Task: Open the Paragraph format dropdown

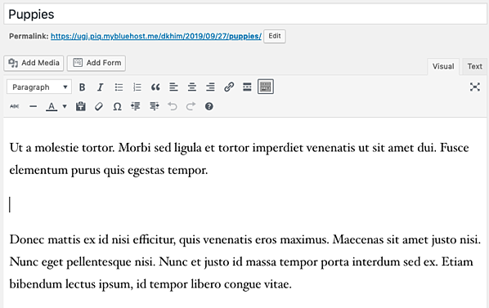Action: coord(39,87)
